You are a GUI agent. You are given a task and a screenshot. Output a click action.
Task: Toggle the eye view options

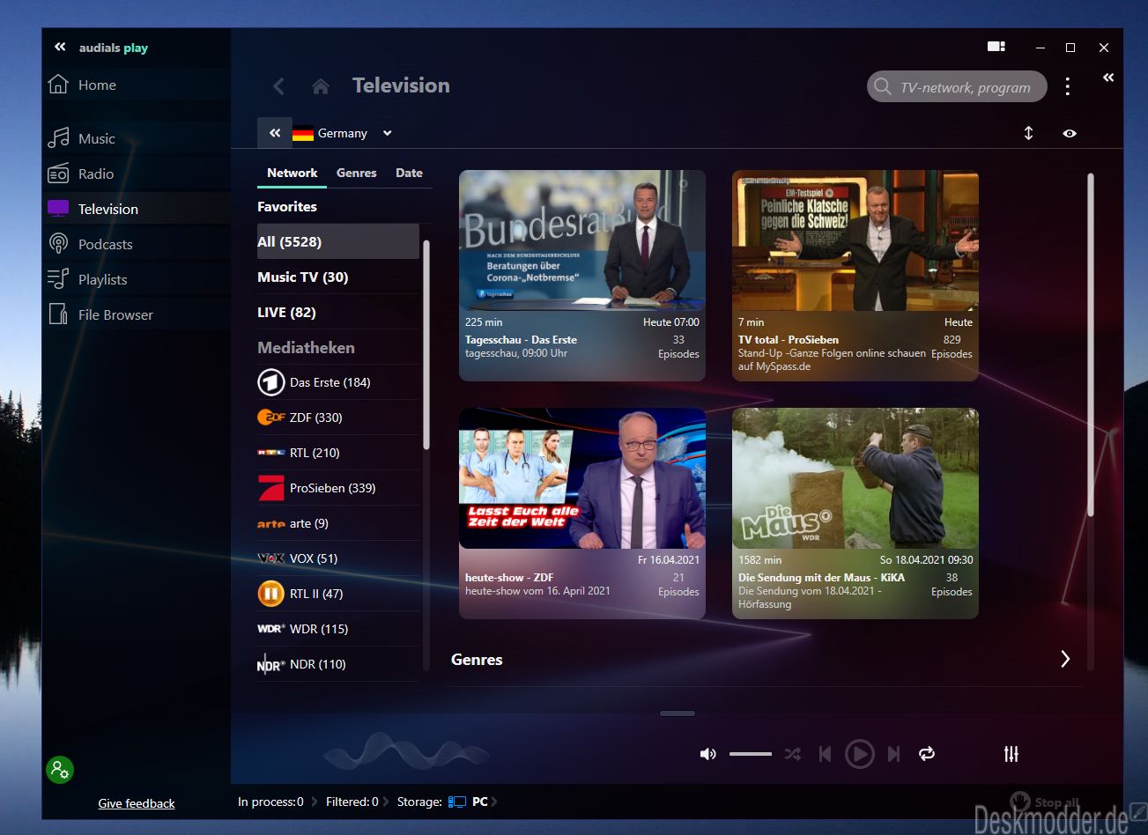(x=1070, y=133)
